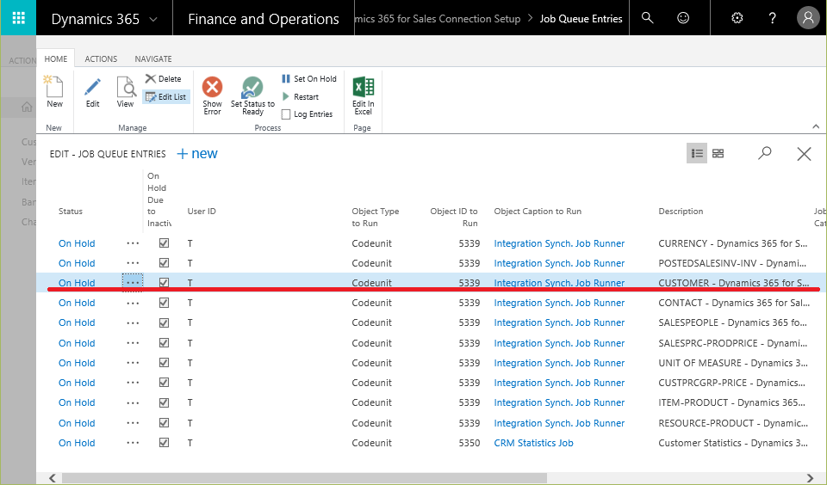Open the HOME ribbon tab
This screenshot has width=827, height=485.
point(56,58)
